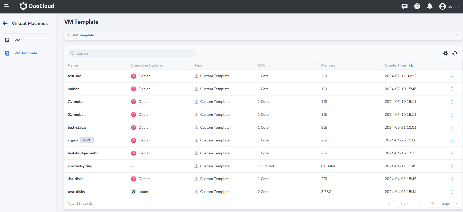The image size is (463, 212).
Task: Open the moban template
Action: point(73,89)
